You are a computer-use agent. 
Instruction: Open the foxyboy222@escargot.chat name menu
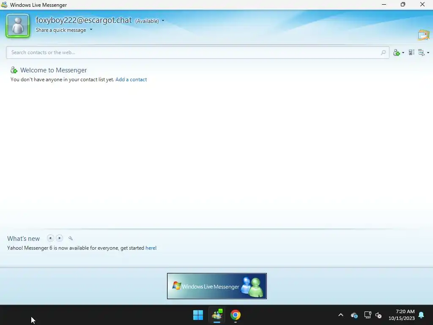(84, 20)
